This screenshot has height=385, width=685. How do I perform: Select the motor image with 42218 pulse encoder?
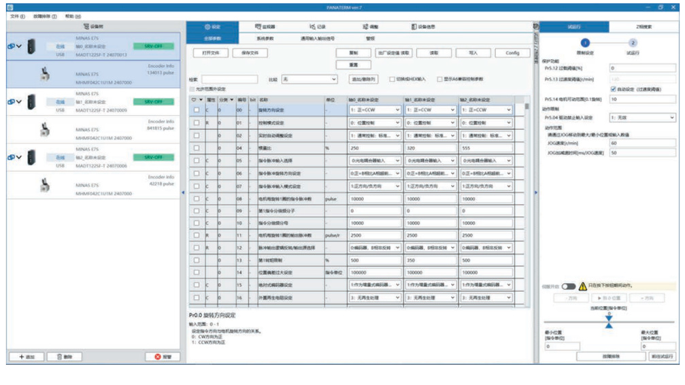point(45,185)
